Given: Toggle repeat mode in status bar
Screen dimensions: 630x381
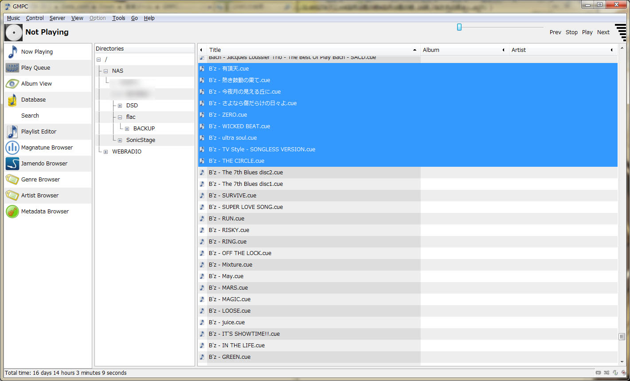Looking at the screenshot, I should tap(599, 373).
